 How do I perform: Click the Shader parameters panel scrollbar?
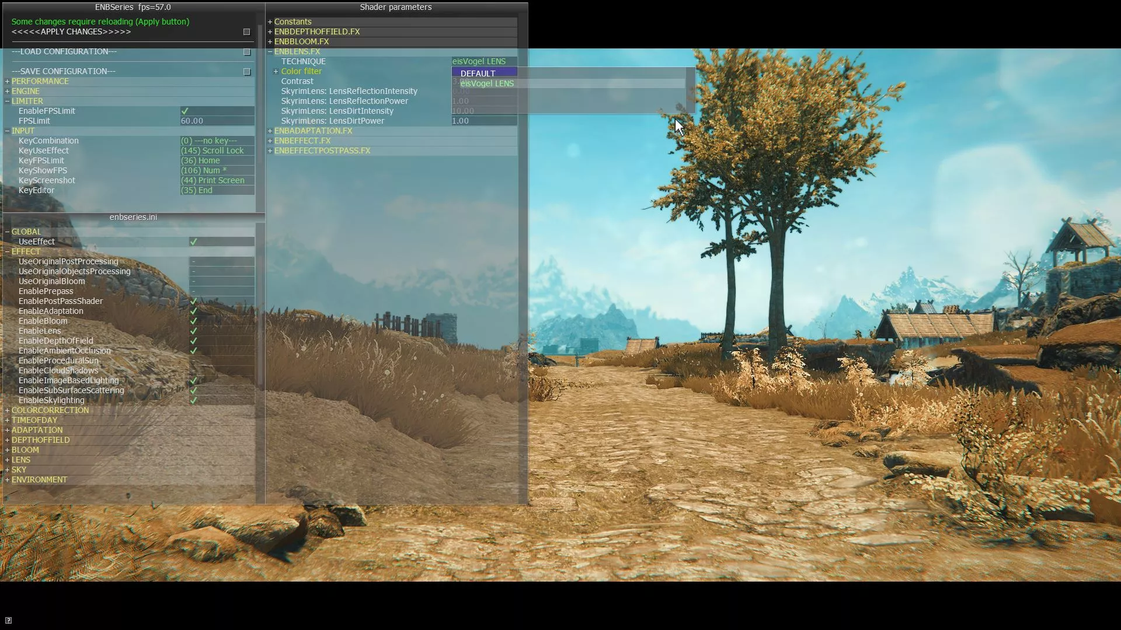[x=523, y=260]
